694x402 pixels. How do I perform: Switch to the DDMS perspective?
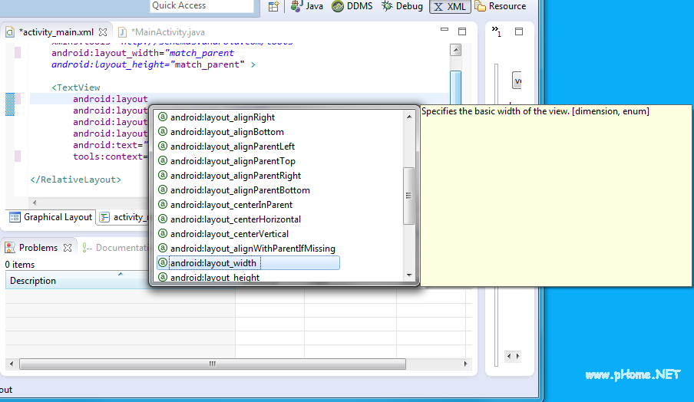pos(352,6)
